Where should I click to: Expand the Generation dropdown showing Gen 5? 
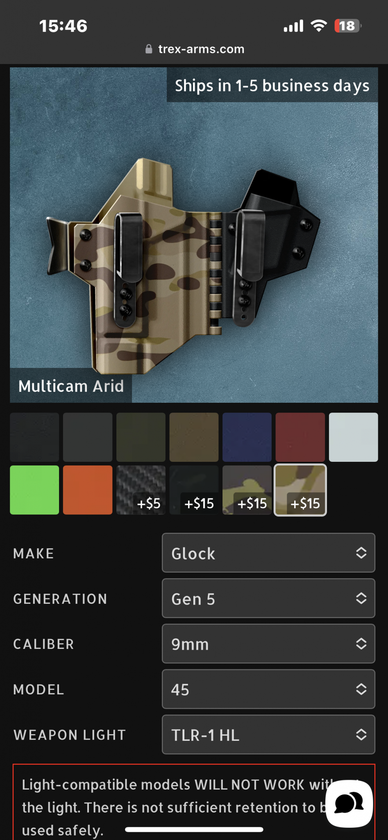pos(268,598)
